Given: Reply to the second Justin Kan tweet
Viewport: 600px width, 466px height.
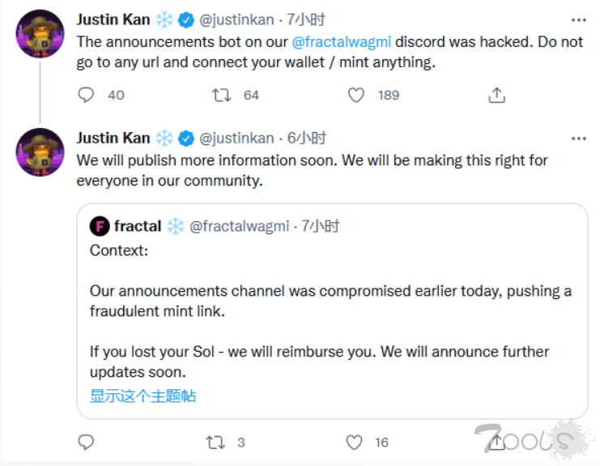Looking at the screenshot, I should pos(87,442).
